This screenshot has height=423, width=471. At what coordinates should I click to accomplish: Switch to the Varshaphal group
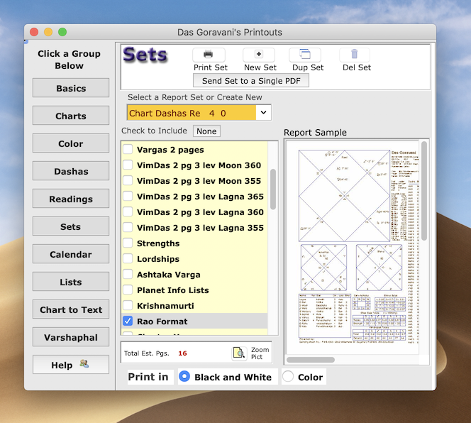click(71, 337)
